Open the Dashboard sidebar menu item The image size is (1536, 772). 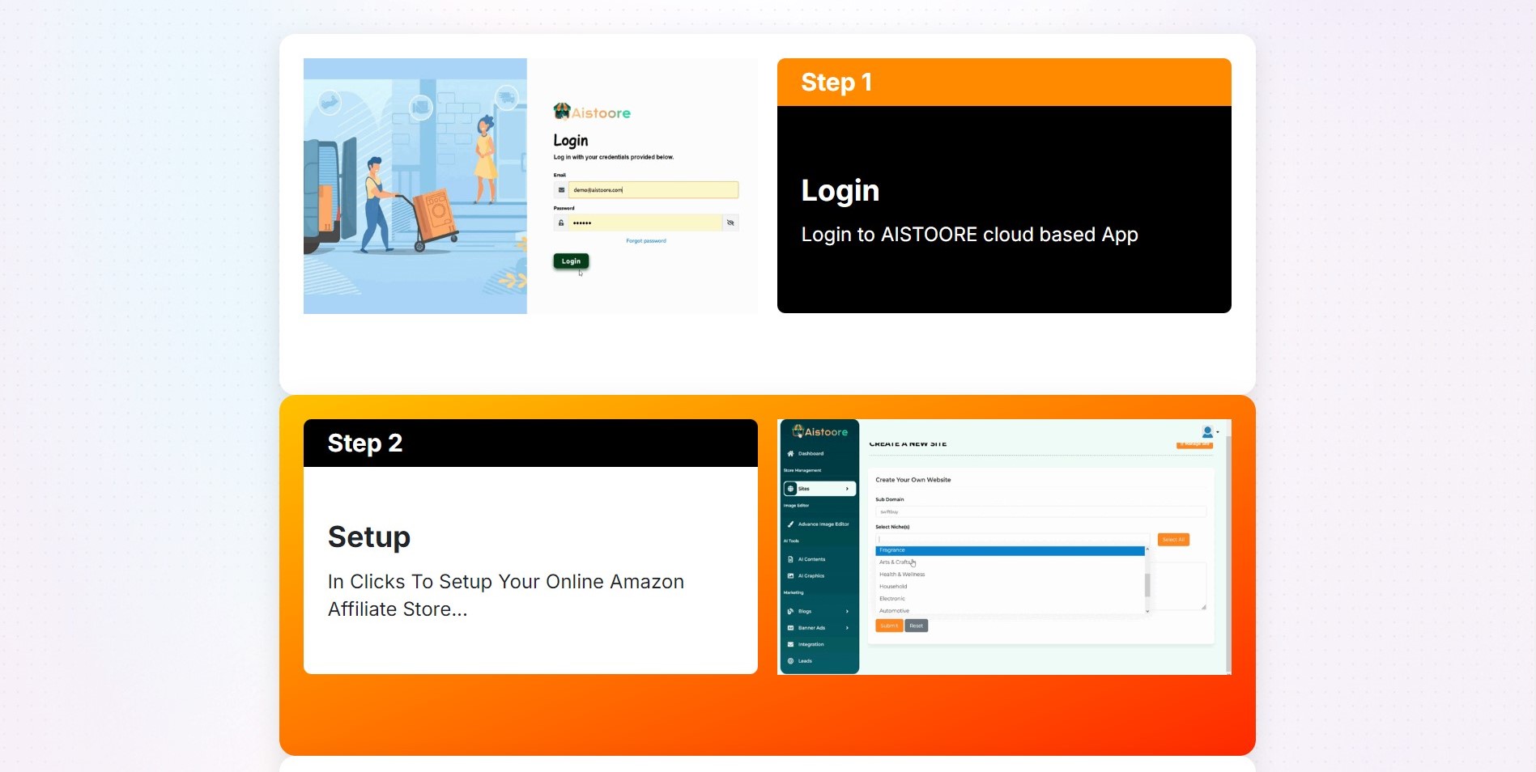819,453
